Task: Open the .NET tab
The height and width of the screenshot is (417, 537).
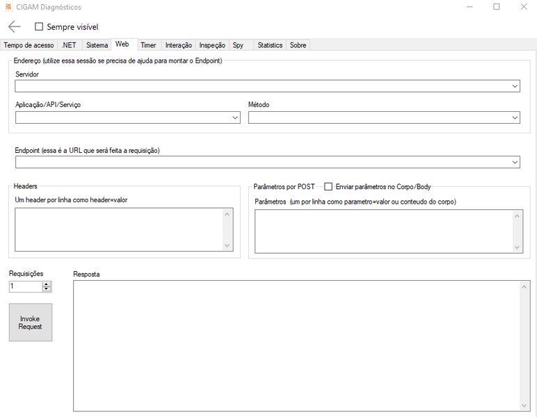Action: 69,45
